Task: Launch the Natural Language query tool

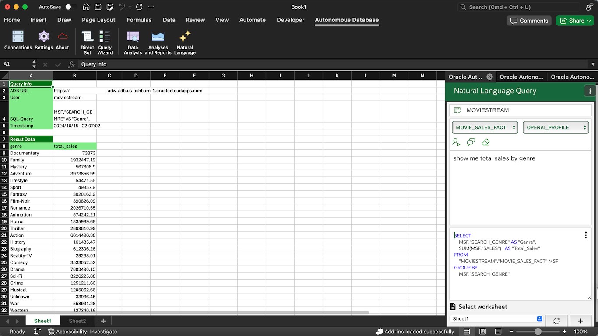Action: [x=185, y=43]
